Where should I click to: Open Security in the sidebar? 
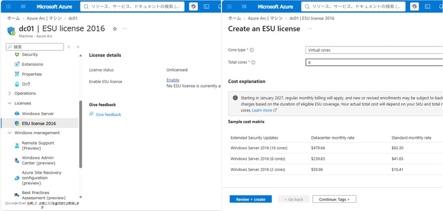click(30, 55)
